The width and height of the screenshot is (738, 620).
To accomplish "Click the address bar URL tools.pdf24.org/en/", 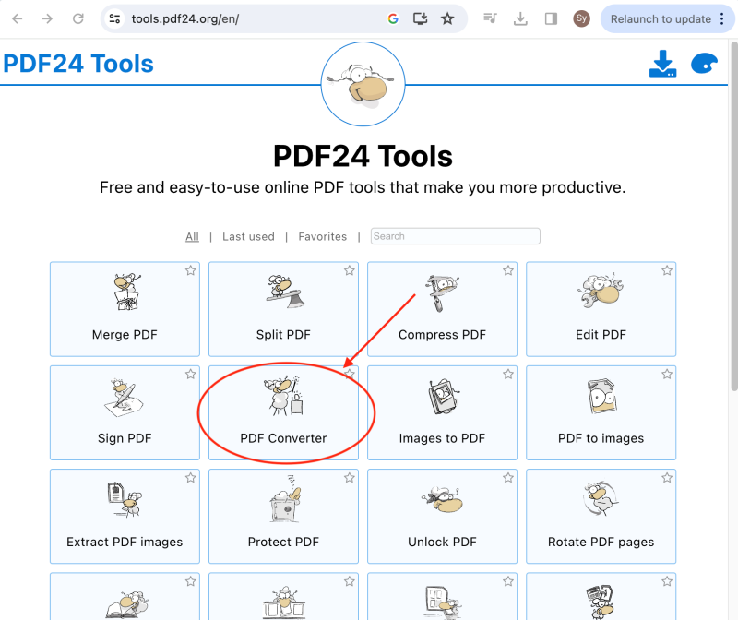I will (x=185, y=18).
